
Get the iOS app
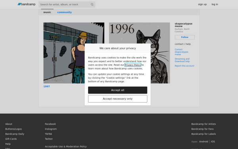pyautogui.click(x=213, y=141)
